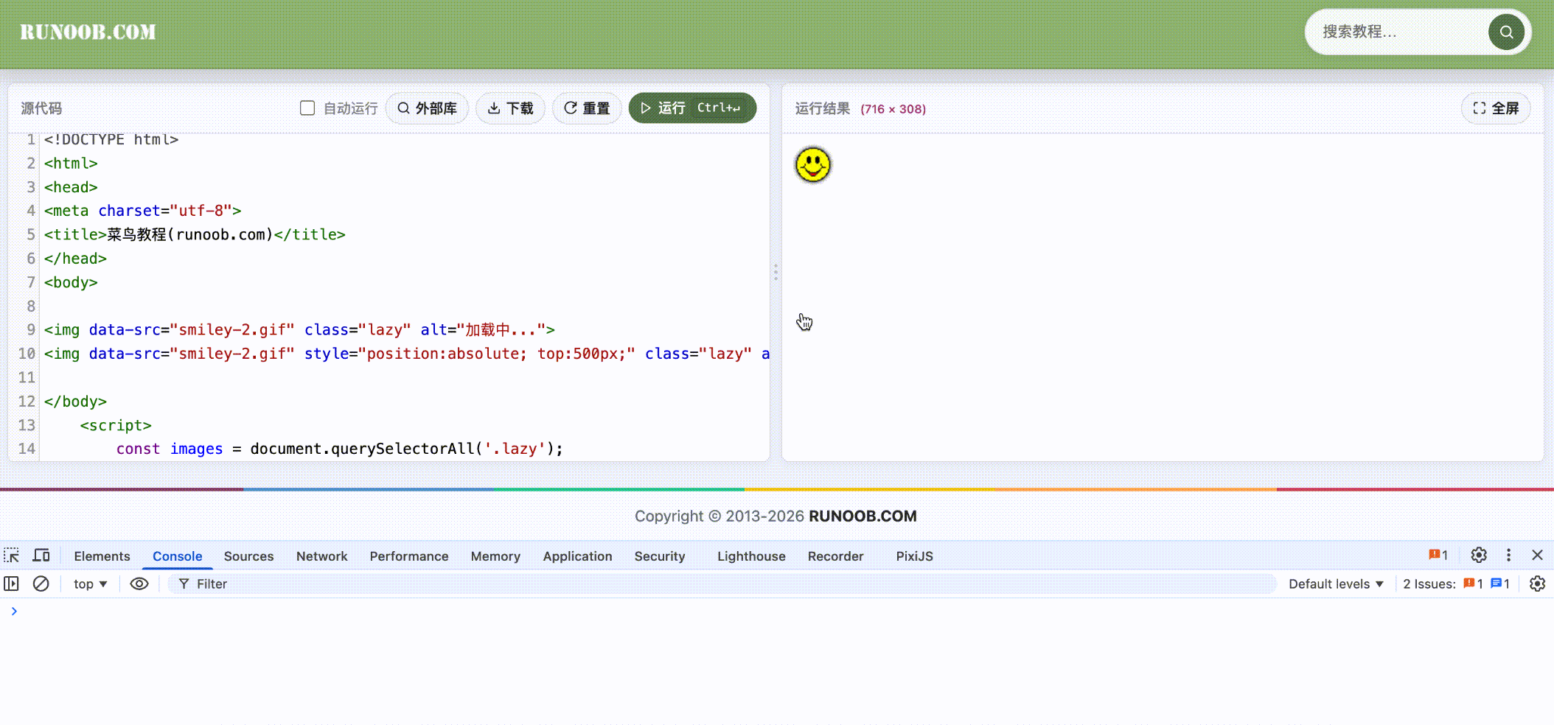Image resolution: width=1554 pixels, height=725 pixels.
Task: Focus the console Filter field
Action: [722, 584]
